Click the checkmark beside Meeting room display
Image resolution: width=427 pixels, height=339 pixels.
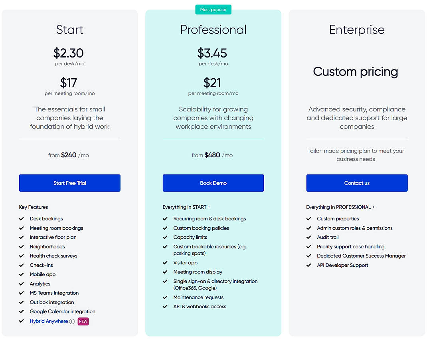pyautogui.click(x=165, y=272)
